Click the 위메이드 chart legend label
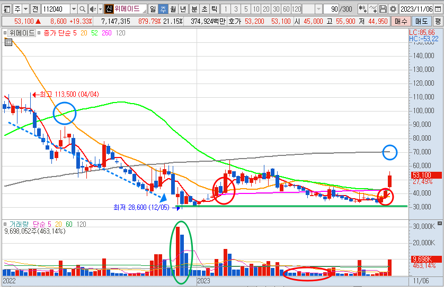The image size is (444, 287). (22, 33)
